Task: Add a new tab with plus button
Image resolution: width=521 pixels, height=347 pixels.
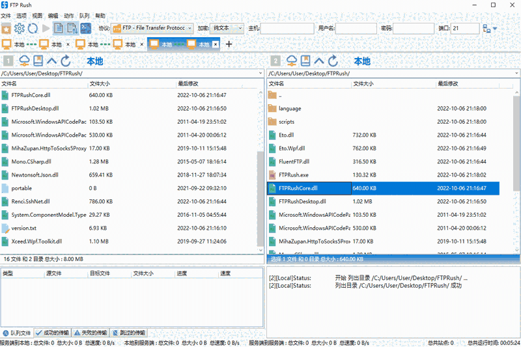Action: (229, 44)
